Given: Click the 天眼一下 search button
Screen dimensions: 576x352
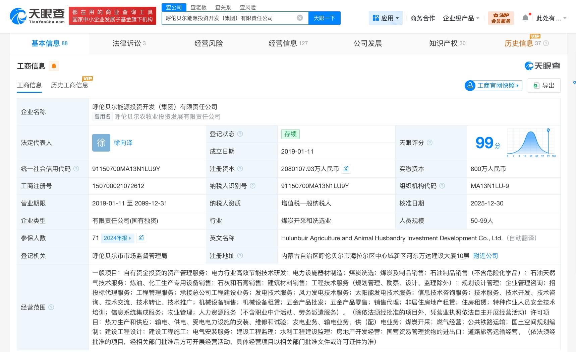Looking at the screenshot, I should pyautogui.click(x=324, y=18).
